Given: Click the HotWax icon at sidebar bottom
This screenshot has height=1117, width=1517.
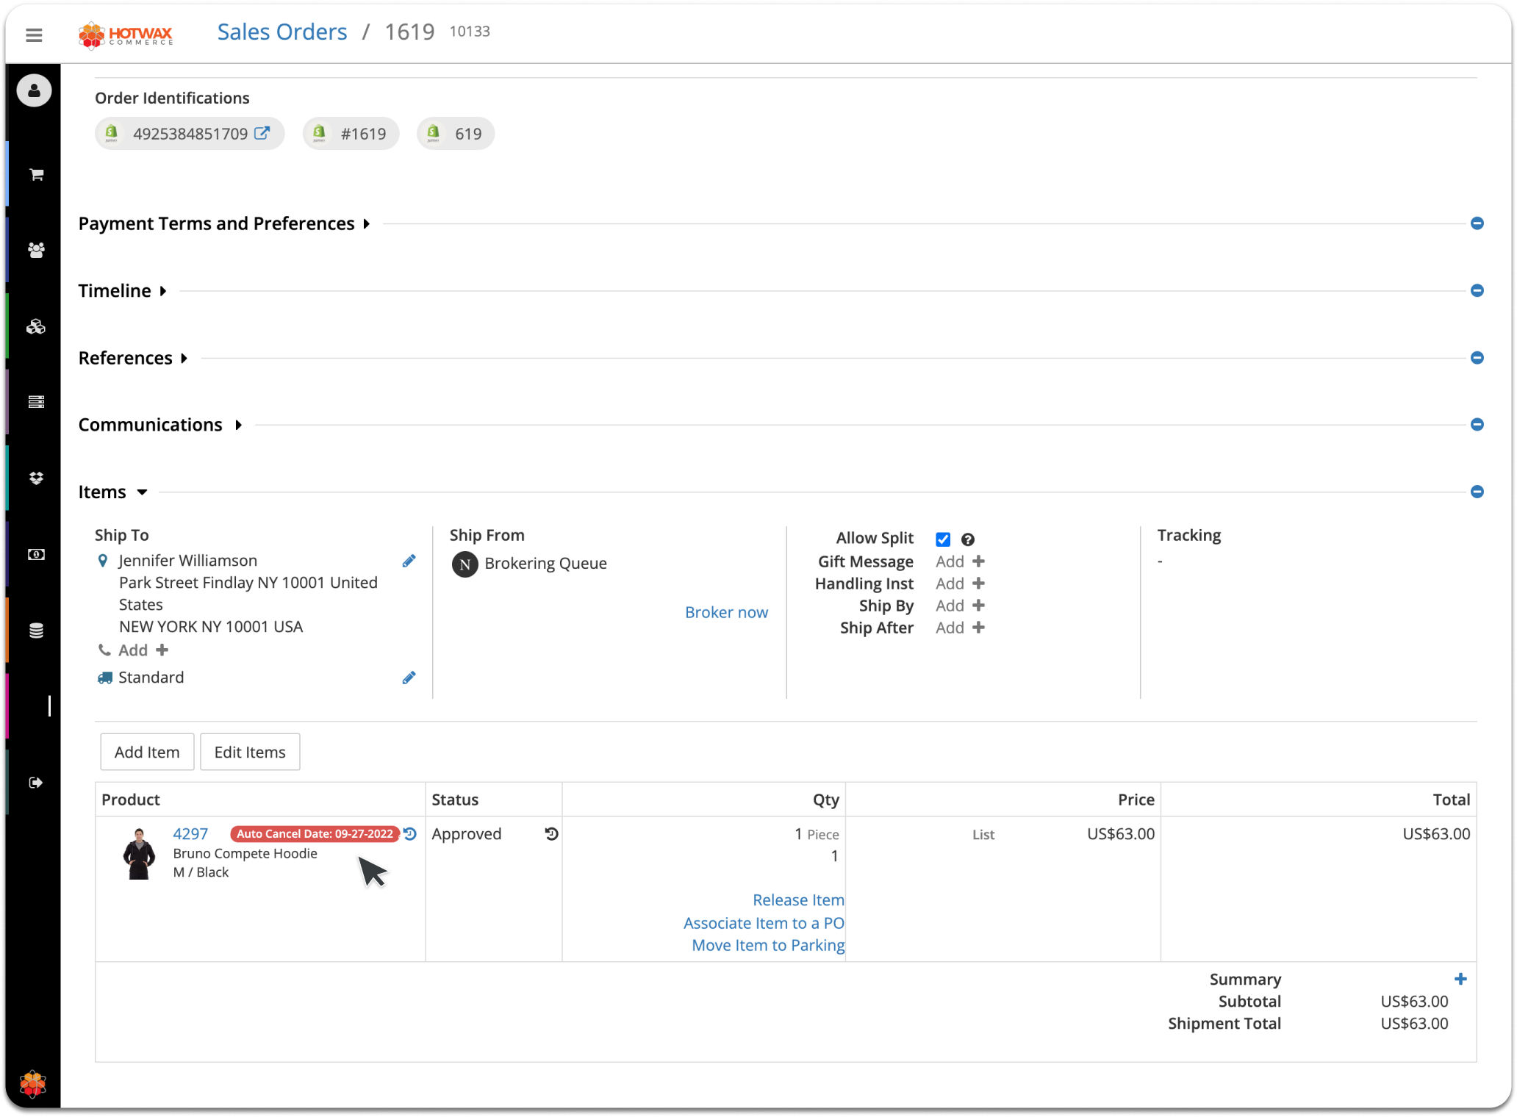Looking at the screenshot, I should tap(33, 1083).
